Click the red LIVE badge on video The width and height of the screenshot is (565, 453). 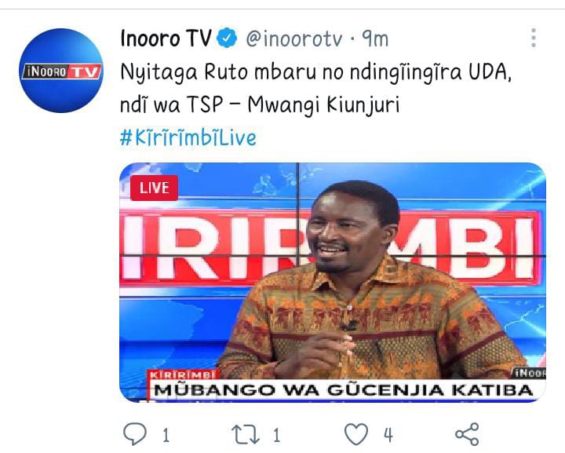(155, 188)
